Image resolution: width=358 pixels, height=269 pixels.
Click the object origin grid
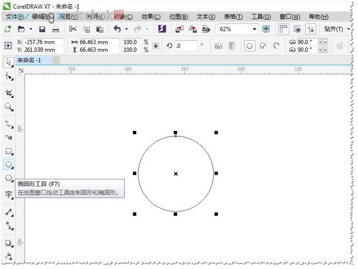8,46
